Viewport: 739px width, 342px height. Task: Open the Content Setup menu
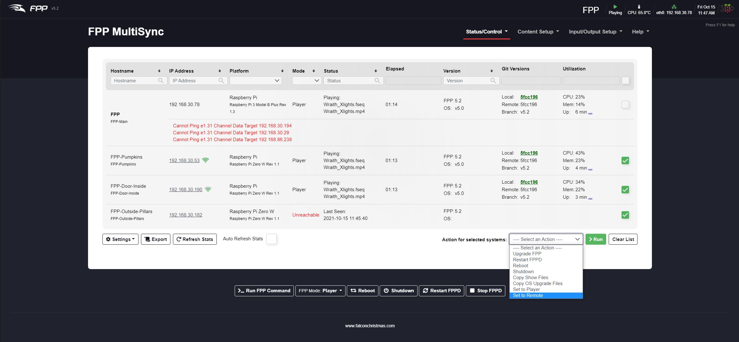(x=538, y=32)
